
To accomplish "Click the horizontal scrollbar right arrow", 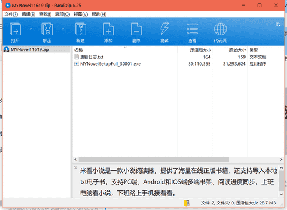I will (x=281, y=160).
